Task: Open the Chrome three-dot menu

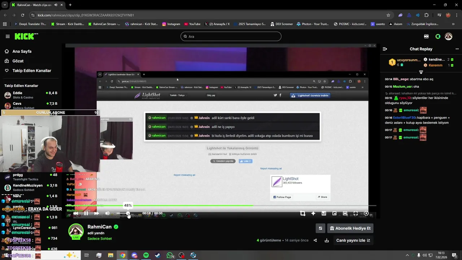Action: [457, 15]
